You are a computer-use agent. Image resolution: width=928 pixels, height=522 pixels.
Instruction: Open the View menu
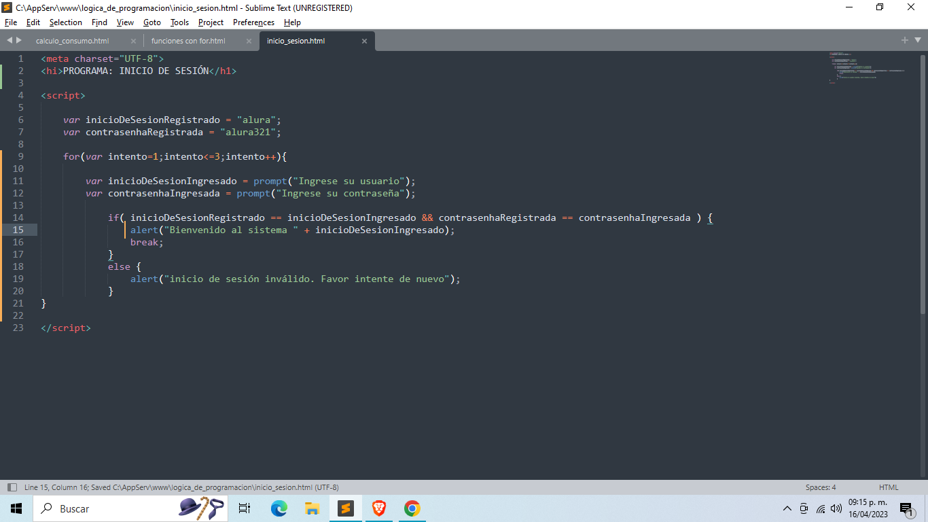pos(125,22)
